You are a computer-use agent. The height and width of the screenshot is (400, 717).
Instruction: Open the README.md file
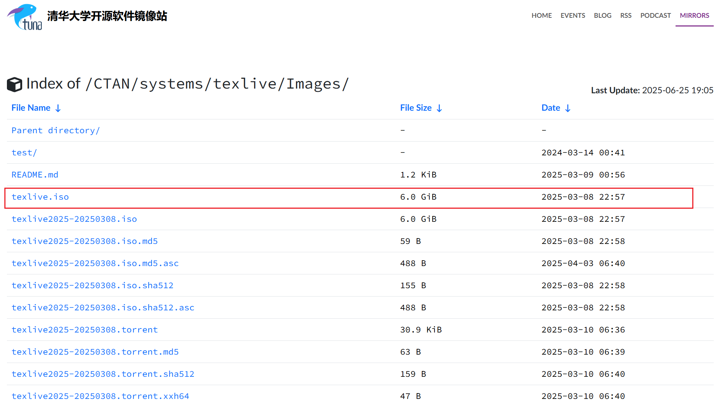click(35, 175)
